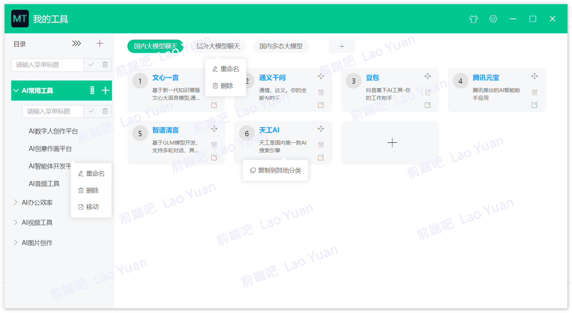572x313 pixels.
Task: Expand the AI办公效率 category
Action: pos(15,202)
